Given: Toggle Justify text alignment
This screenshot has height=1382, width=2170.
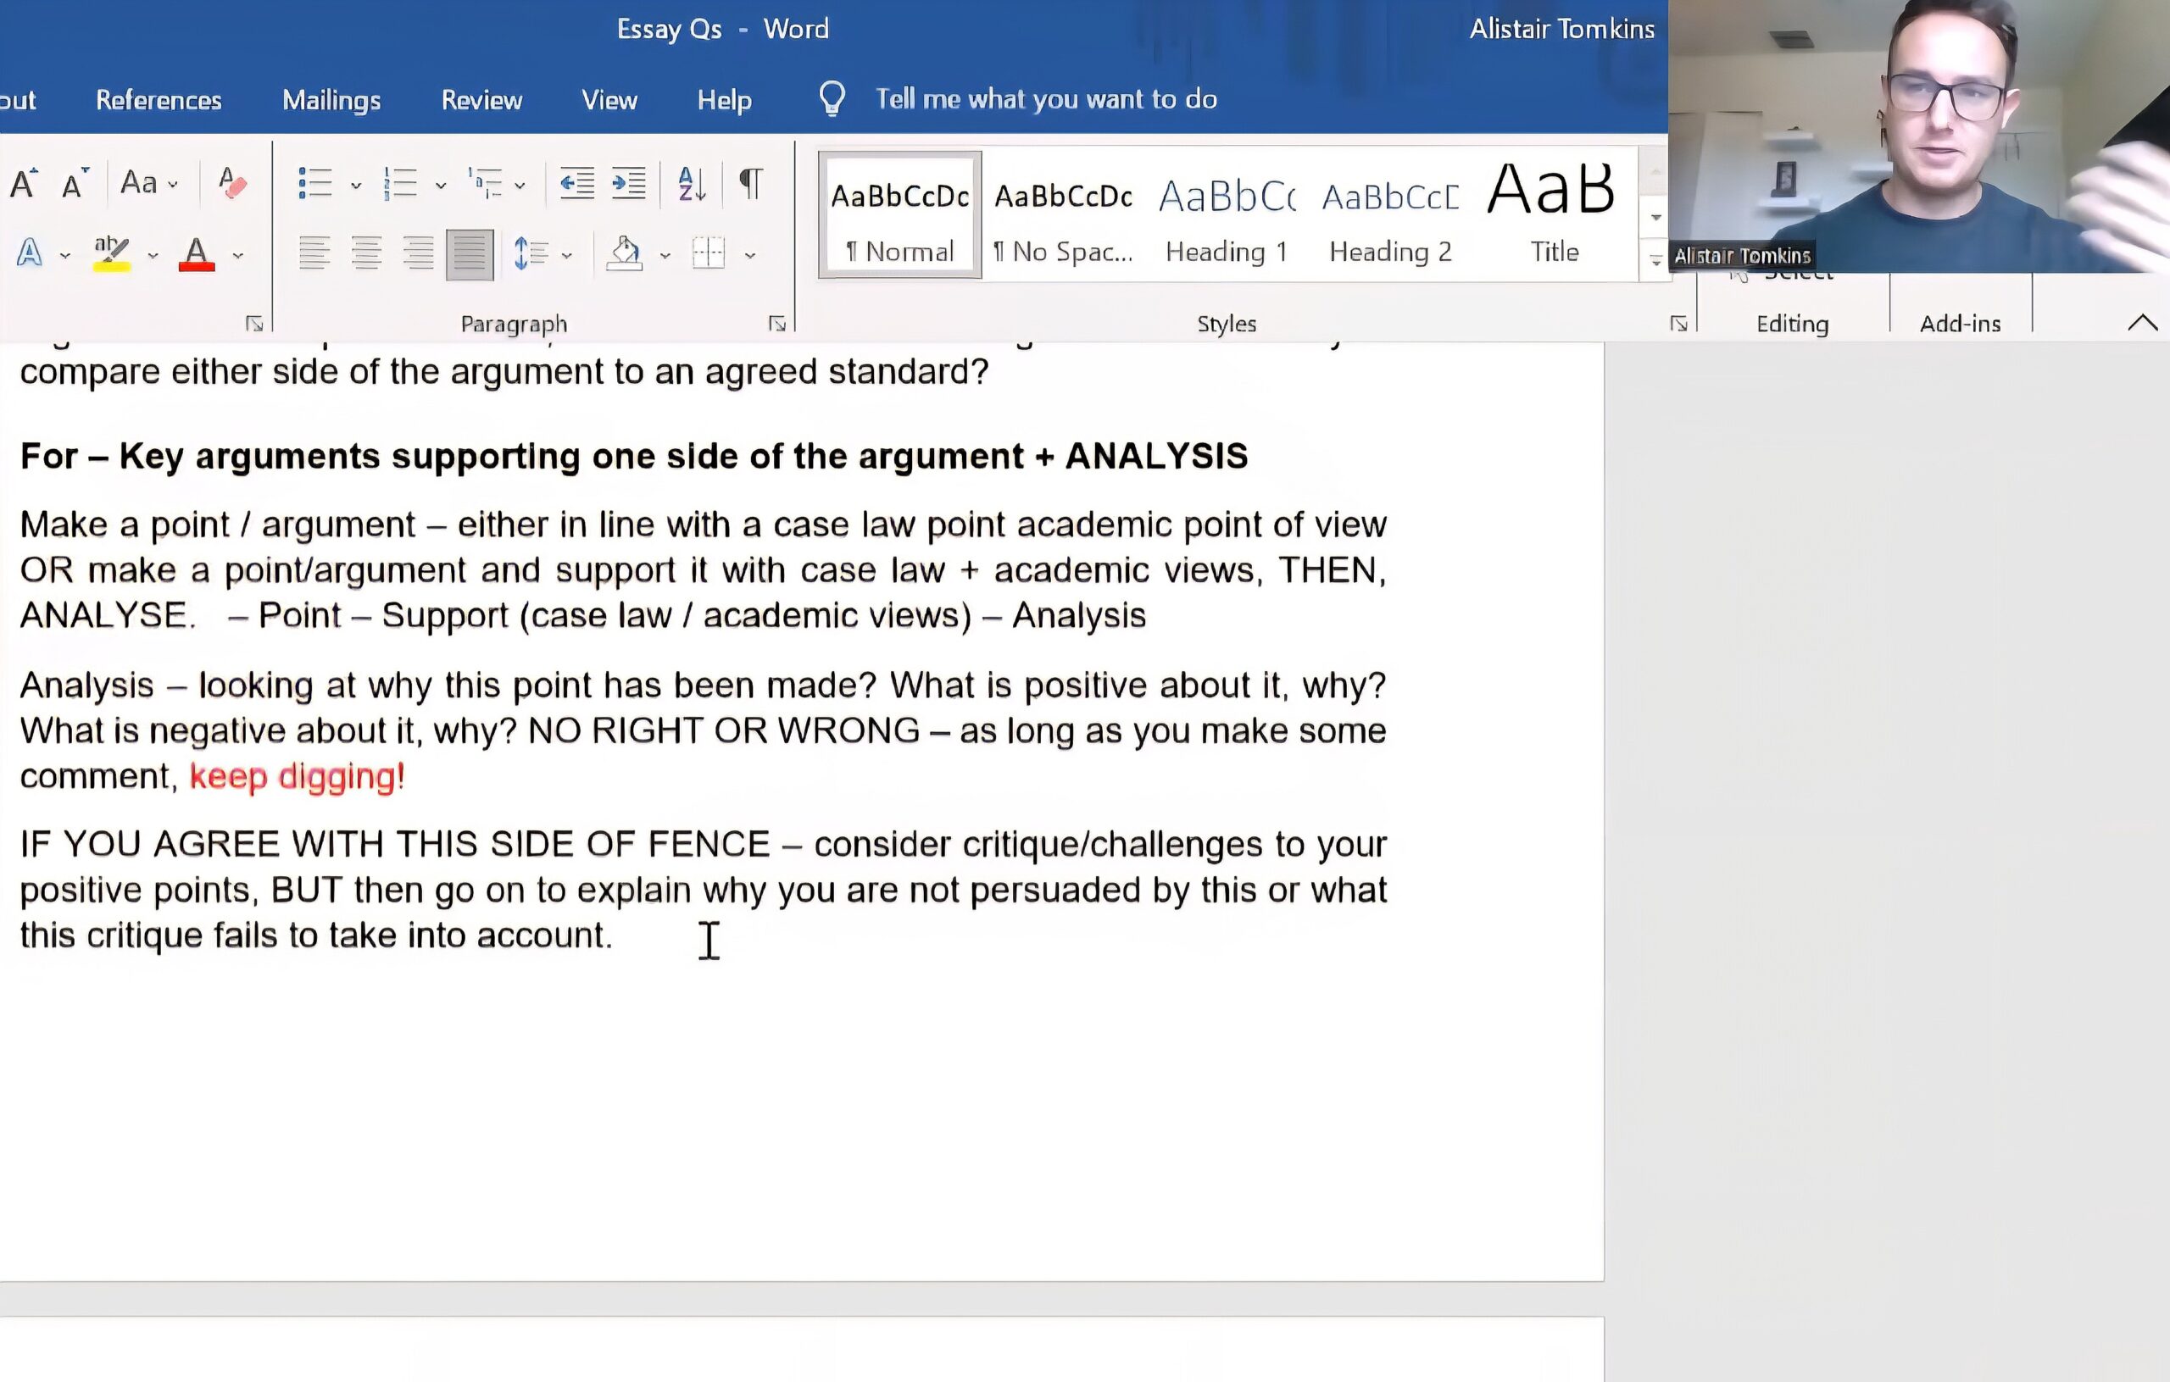Looking at the screenshot, I should coord(469,254).
